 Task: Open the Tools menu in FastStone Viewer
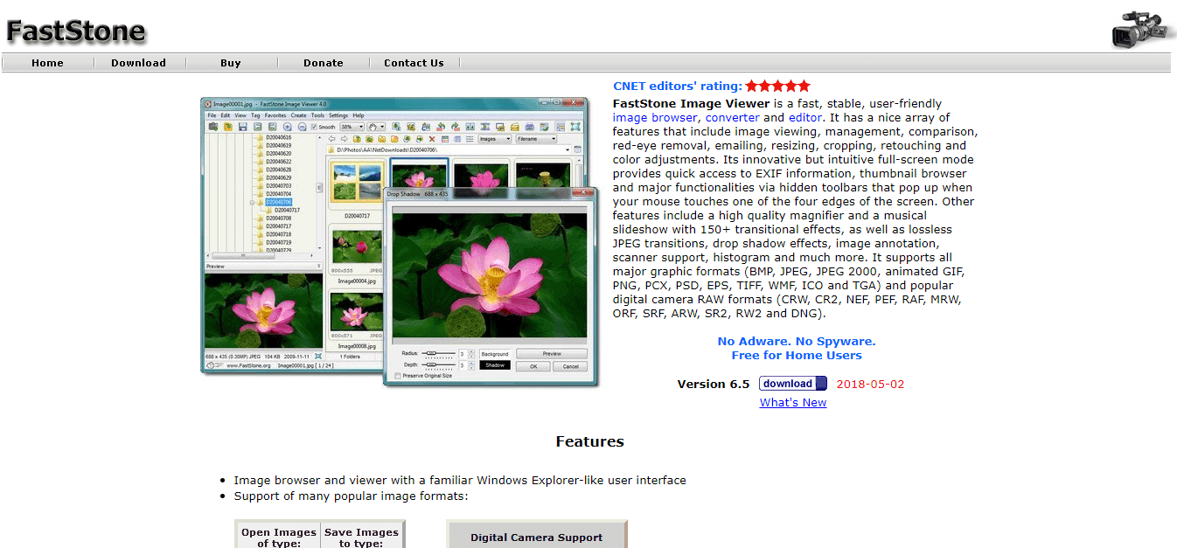point(318,115)
